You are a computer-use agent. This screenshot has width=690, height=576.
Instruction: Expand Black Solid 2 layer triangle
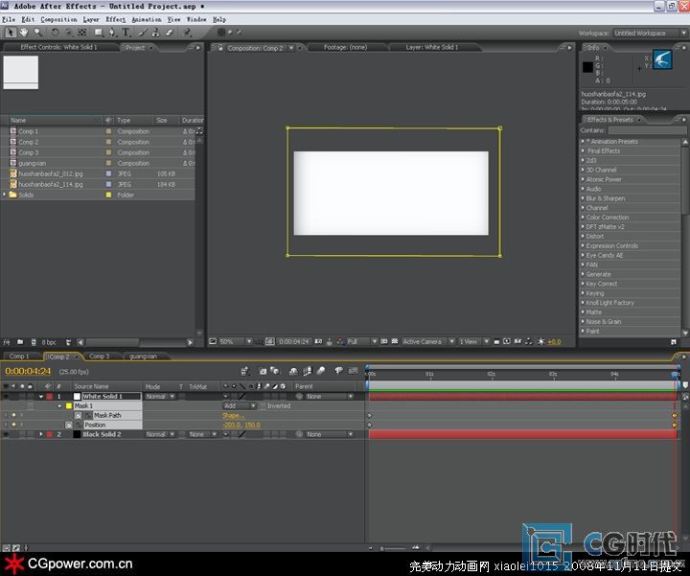(x=41, y=434)
